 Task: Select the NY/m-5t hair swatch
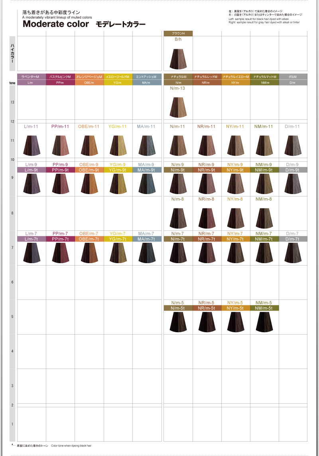[236, 321]
